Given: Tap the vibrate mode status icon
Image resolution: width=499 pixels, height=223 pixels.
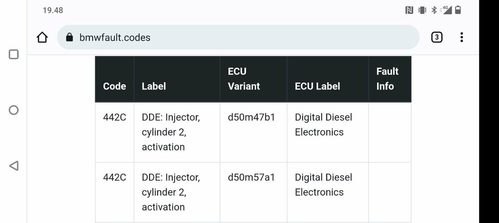Looking at the screenshot, I should [422, 10].
